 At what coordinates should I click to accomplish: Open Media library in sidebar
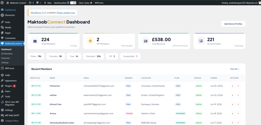(12, 27)
